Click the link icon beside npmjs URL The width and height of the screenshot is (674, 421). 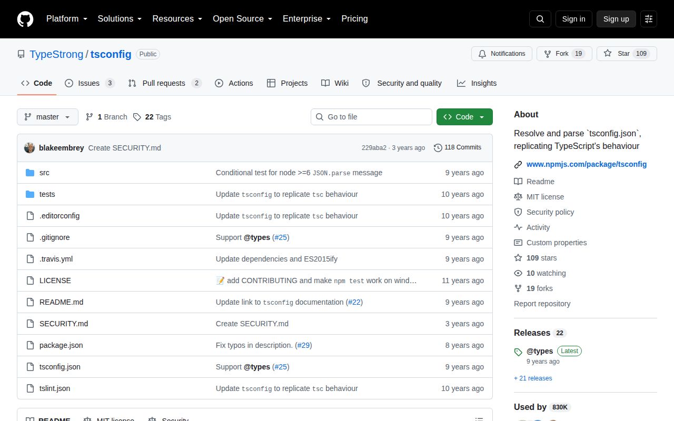pos(518,164)
